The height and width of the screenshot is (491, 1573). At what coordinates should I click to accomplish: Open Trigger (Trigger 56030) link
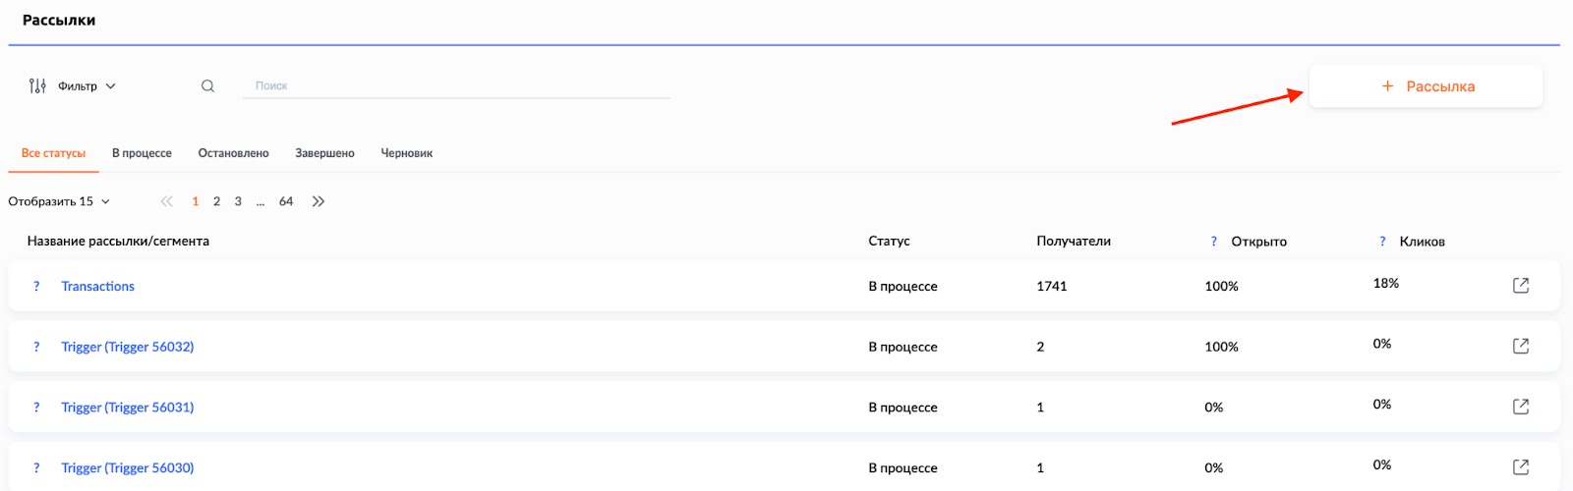pyautogui.click(x=128, y=467)
